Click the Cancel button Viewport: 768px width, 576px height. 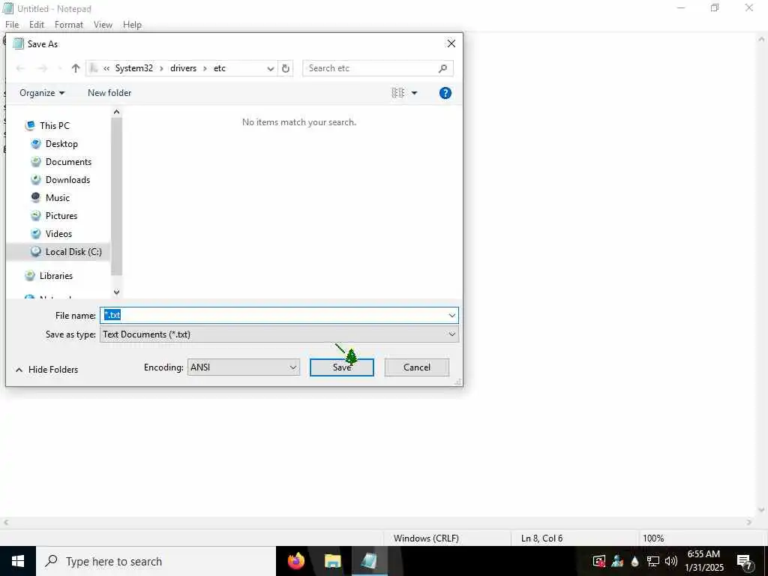click(x=417, y=367)
